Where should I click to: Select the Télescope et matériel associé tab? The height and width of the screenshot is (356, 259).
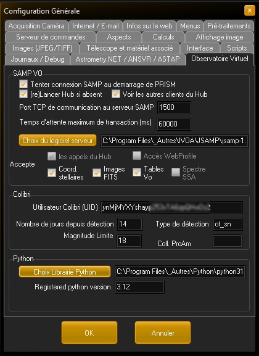[129, 48]
